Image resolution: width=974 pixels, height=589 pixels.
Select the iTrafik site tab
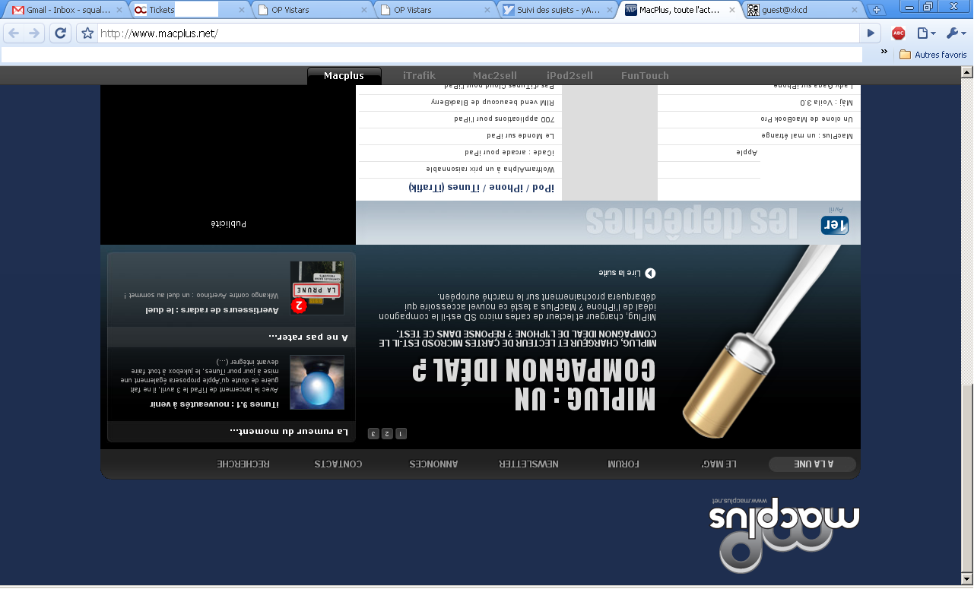(x=419, y=75)
